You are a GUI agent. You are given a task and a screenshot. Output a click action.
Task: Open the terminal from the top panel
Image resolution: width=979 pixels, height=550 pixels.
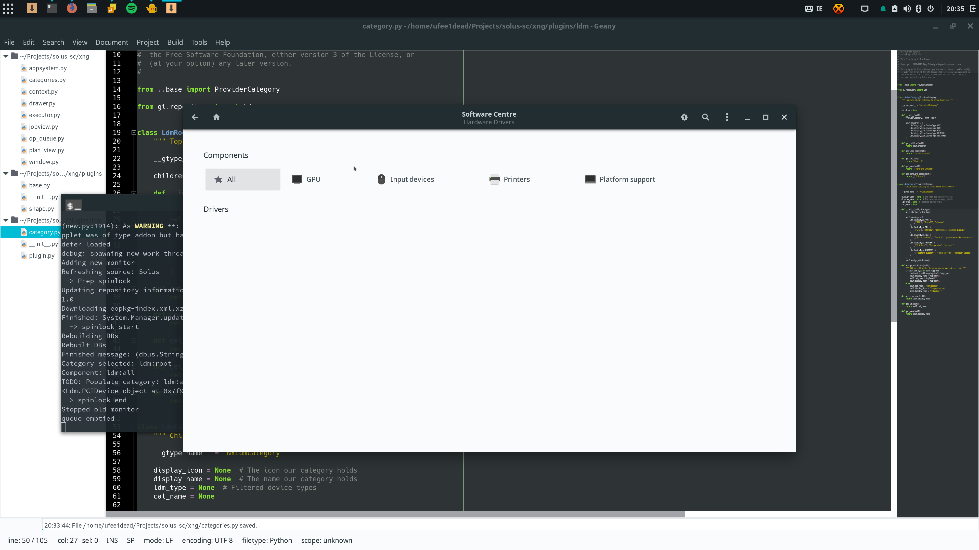click(x=52, y=8)
